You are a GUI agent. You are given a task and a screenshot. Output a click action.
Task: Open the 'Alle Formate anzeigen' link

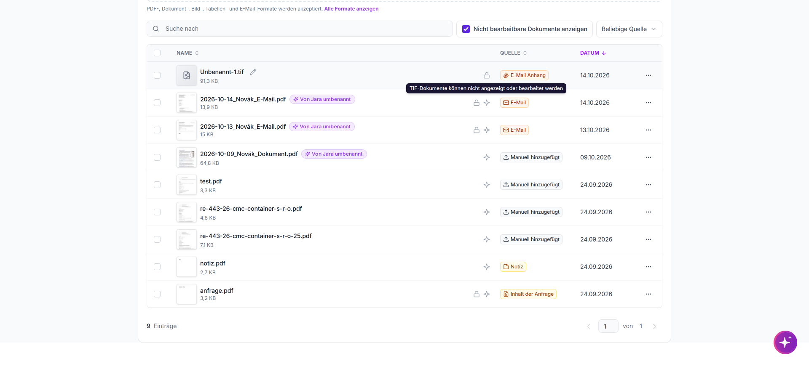(351, 9)
